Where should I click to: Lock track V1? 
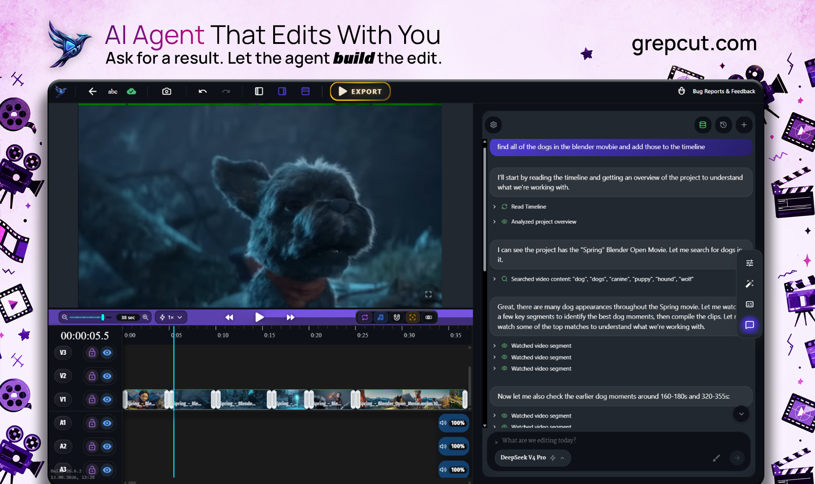pyautogui.click(x=92, y=399)
